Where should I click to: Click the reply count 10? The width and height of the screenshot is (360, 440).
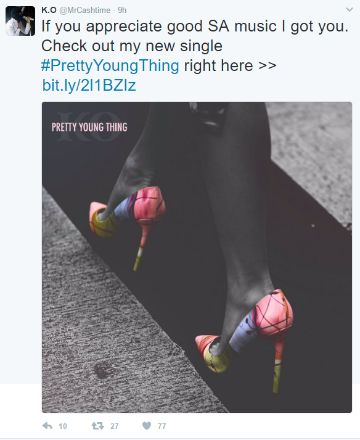coord(63,426)
